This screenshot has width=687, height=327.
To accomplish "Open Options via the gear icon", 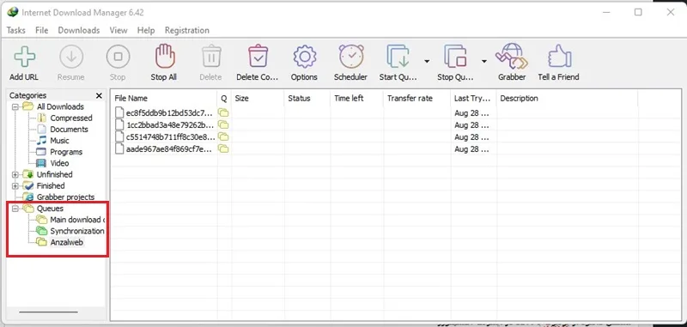I will 305,57.
